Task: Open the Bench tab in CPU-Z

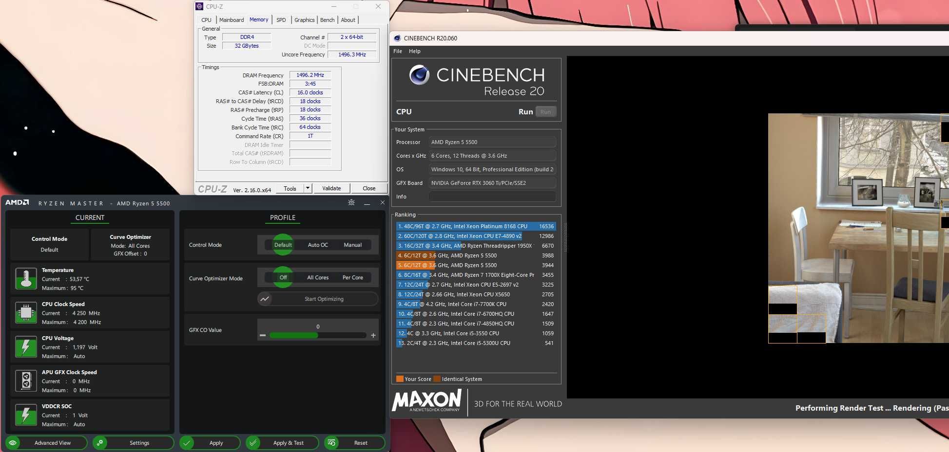Action: click(328, 20)
